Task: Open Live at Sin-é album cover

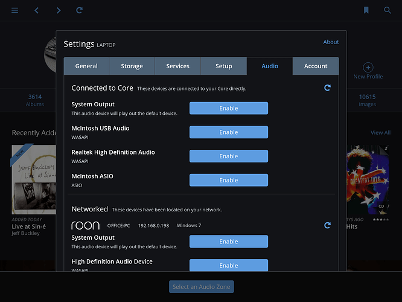Action: point(34,179)
